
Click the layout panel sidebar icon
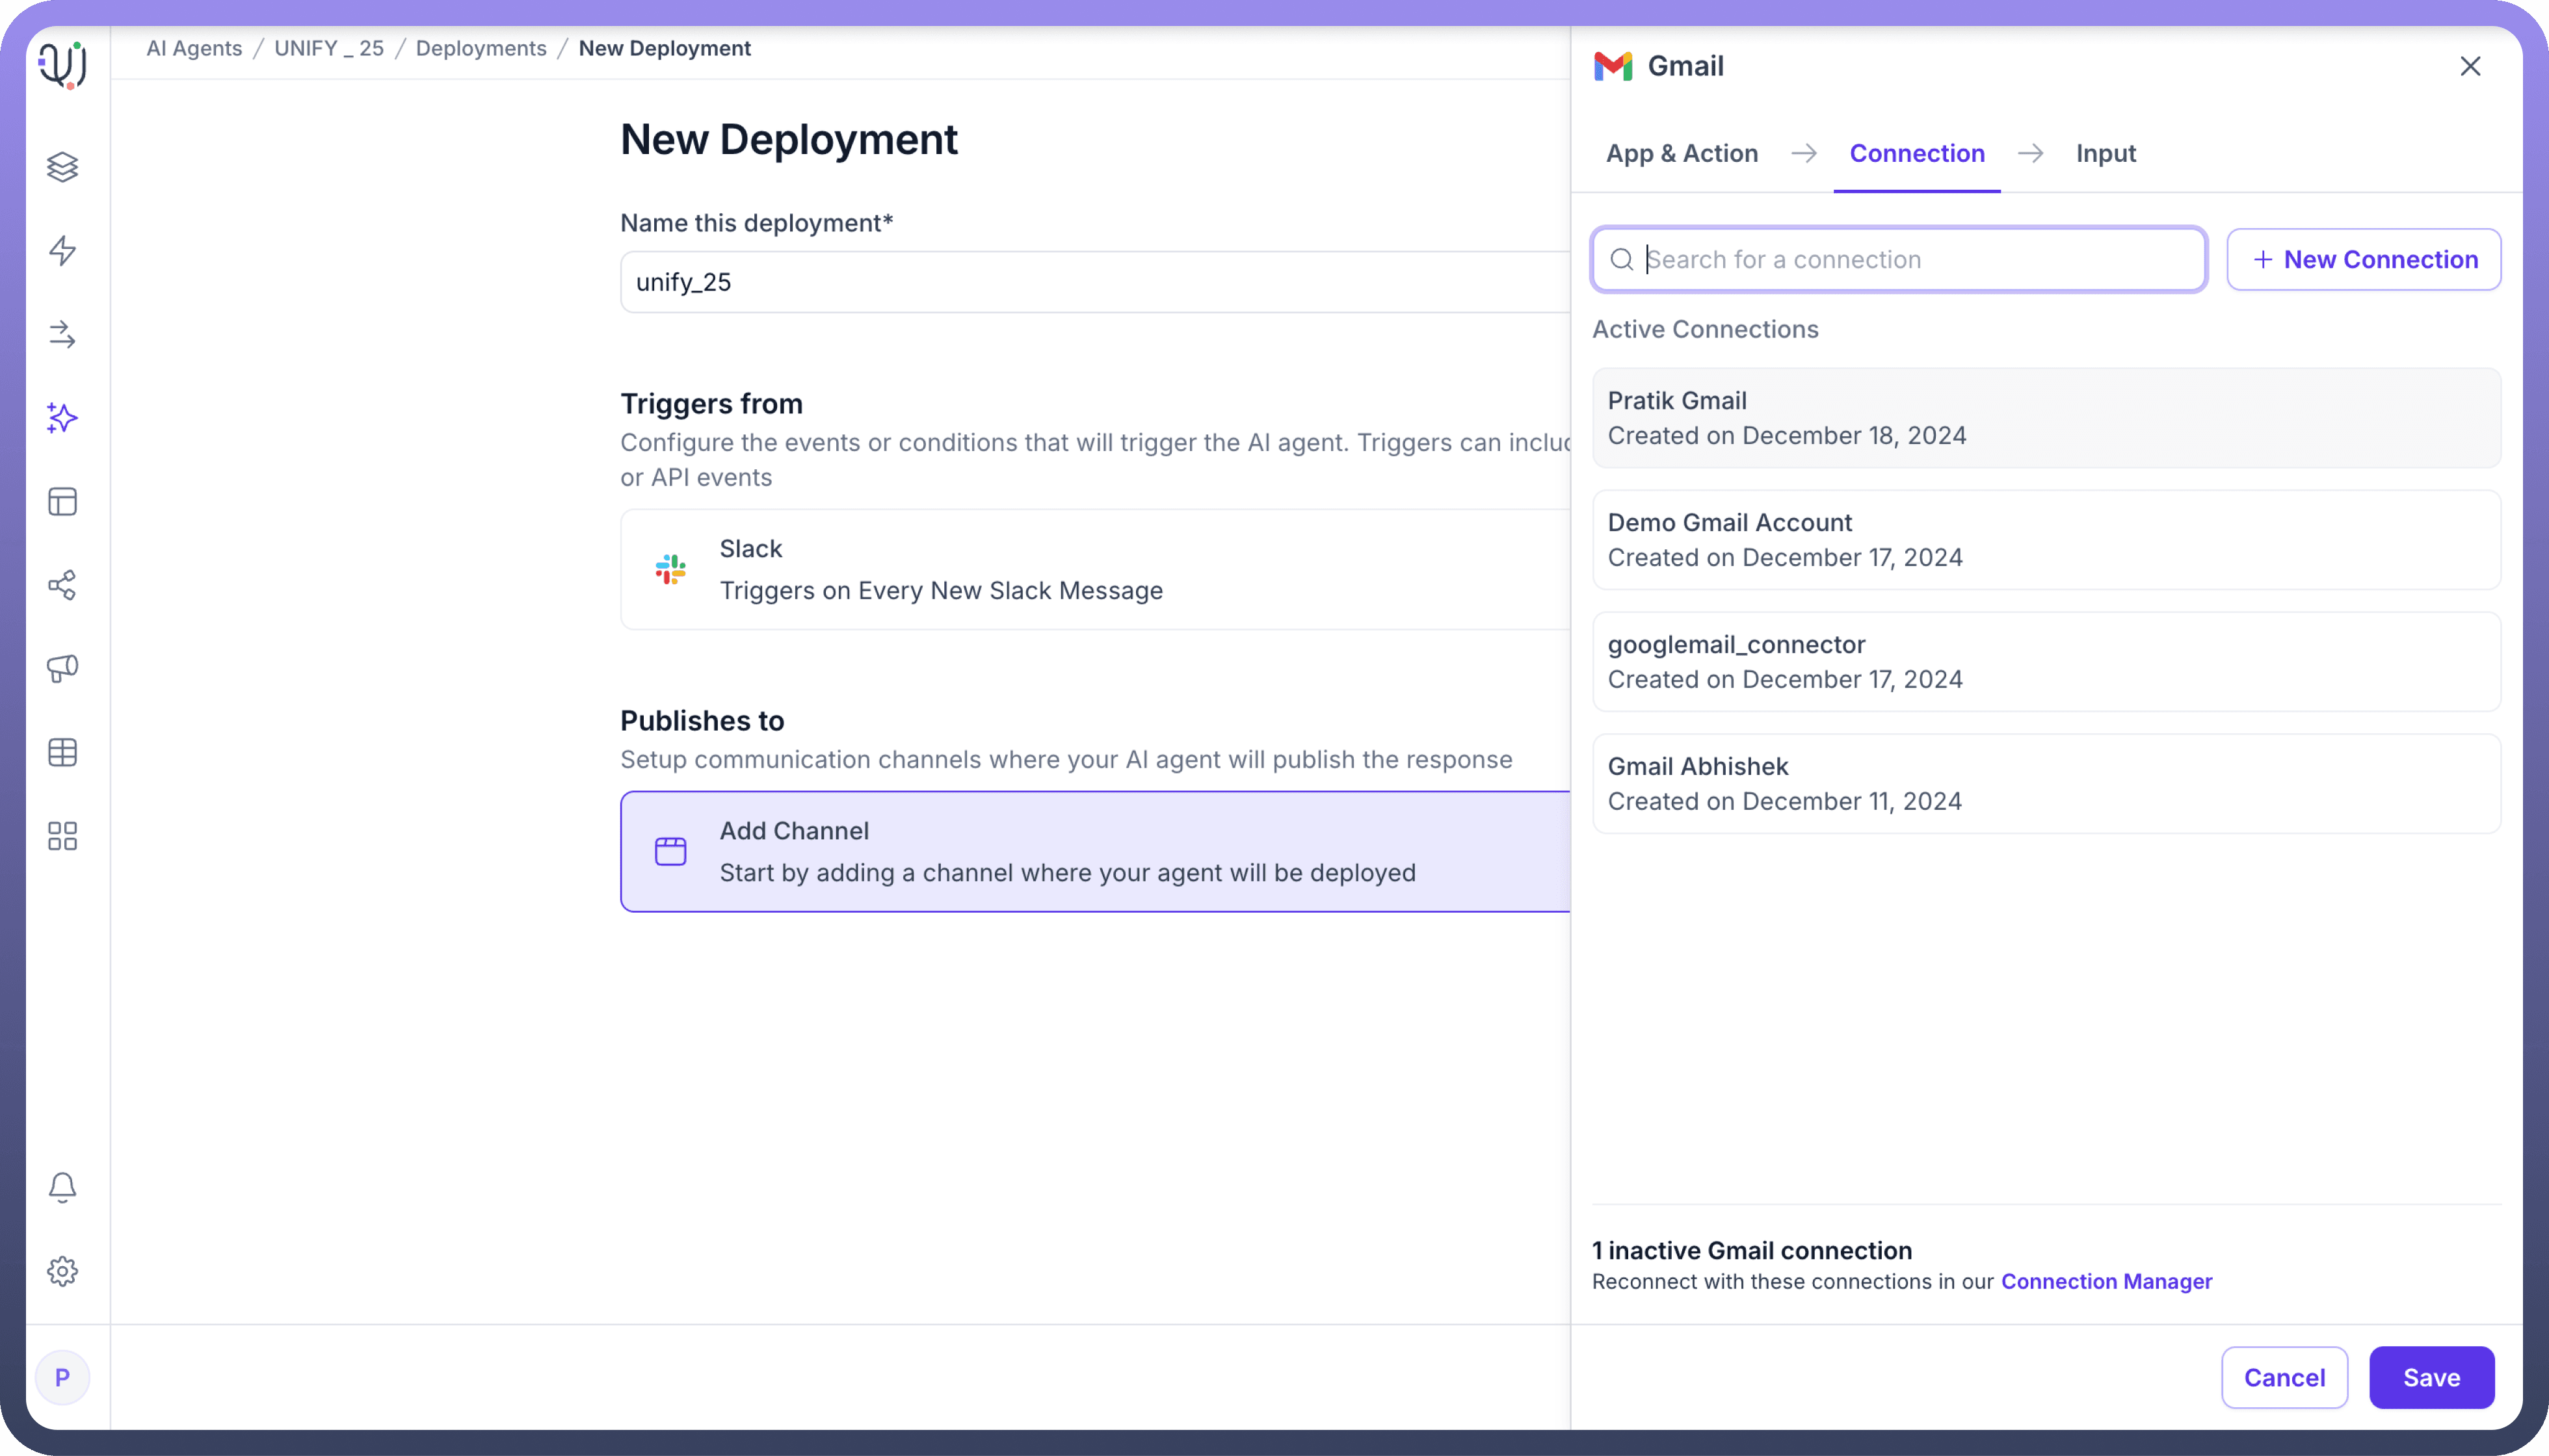click(x=62, y=501)
